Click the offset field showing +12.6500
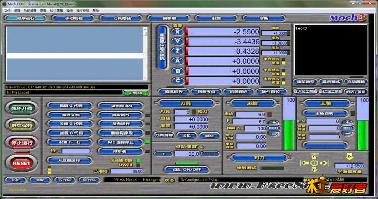The image size is (378, 199). (350, 166)
